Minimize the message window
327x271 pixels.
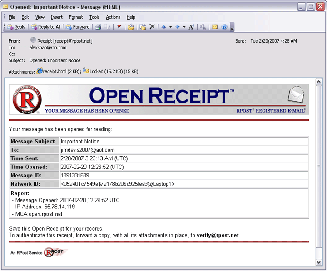click(301, 7)
